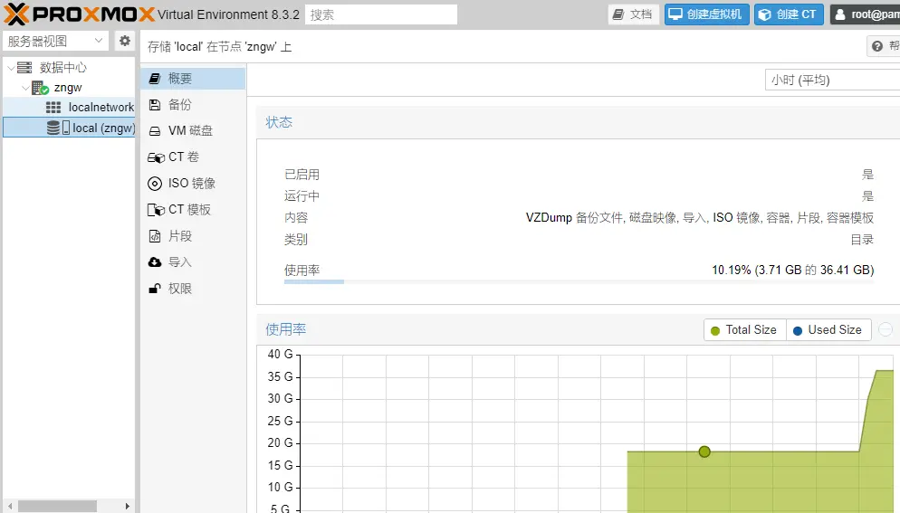900x513 pixels.
Task: Click the 创建虚拟机 button
Action: tap(706, 14)
